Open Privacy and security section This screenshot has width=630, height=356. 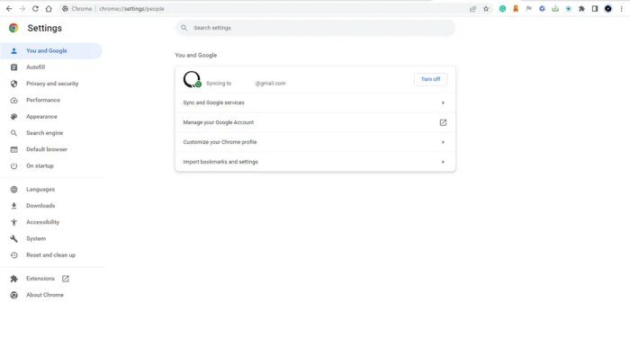click(x=51, y=84)
